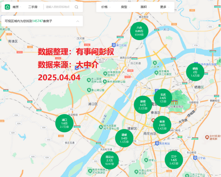The image size is (221, 177).
Task: Click the magnifier search icon
Action: click(x=76, y=7)
